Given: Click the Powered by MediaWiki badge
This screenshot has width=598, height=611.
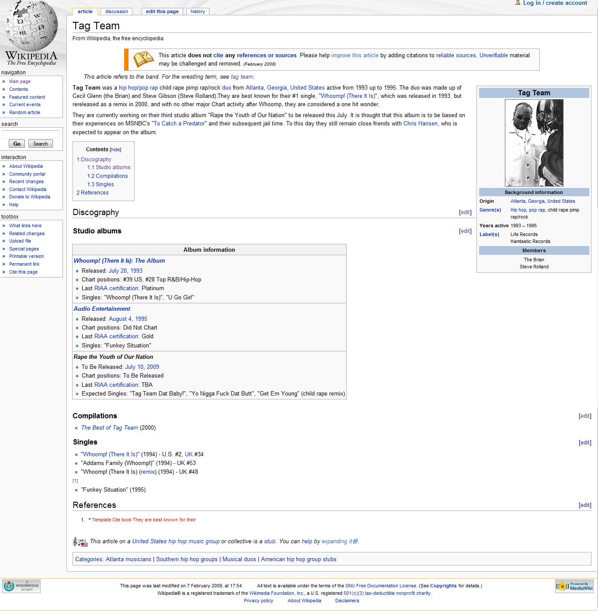Looking at the screenshot, I should (x=574, y=587).
